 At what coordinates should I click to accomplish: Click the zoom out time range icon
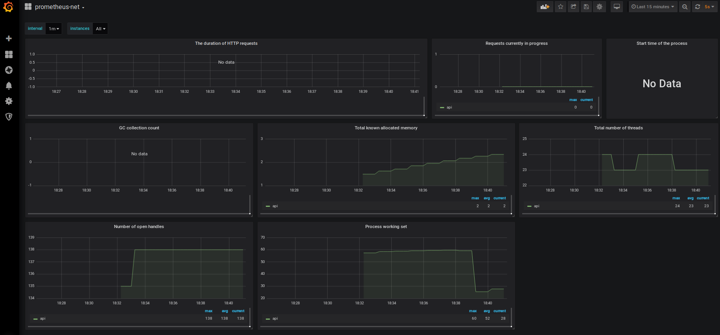(685, 7)
